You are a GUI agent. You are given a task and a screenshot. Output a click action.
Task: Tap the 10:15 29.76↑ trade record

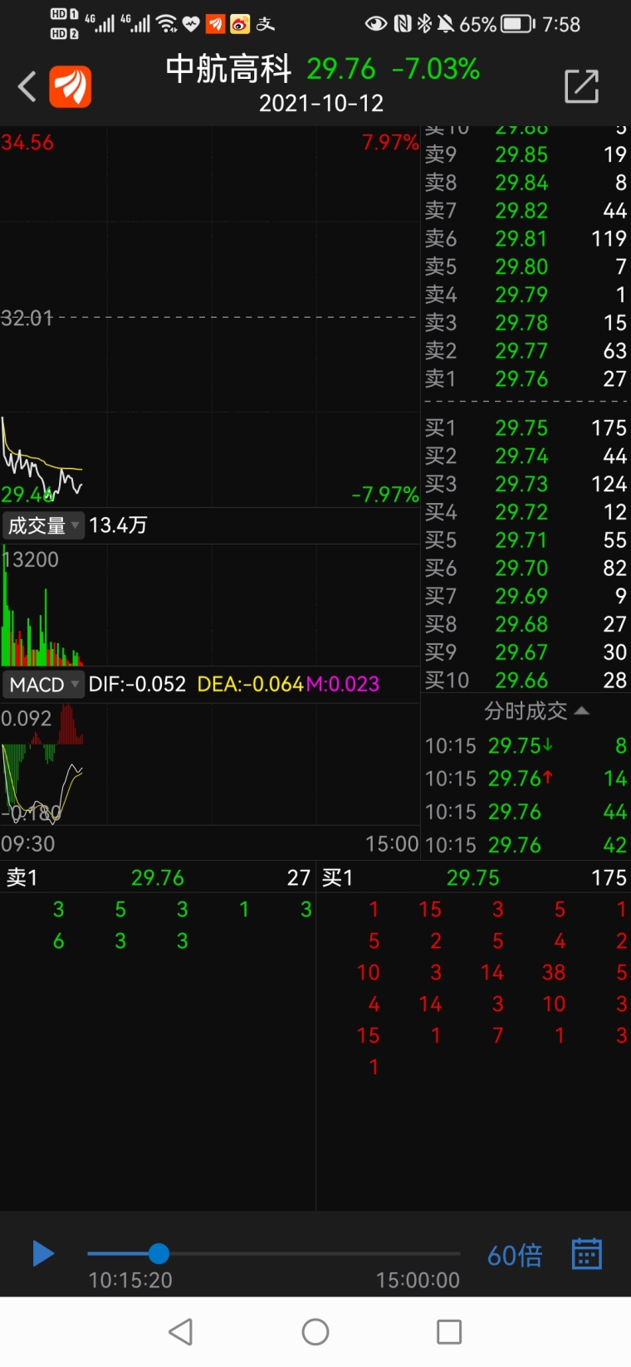[526, 779]
